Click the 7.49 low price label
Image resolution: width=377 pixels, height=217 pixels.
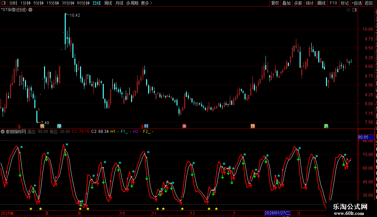point(45,123)
